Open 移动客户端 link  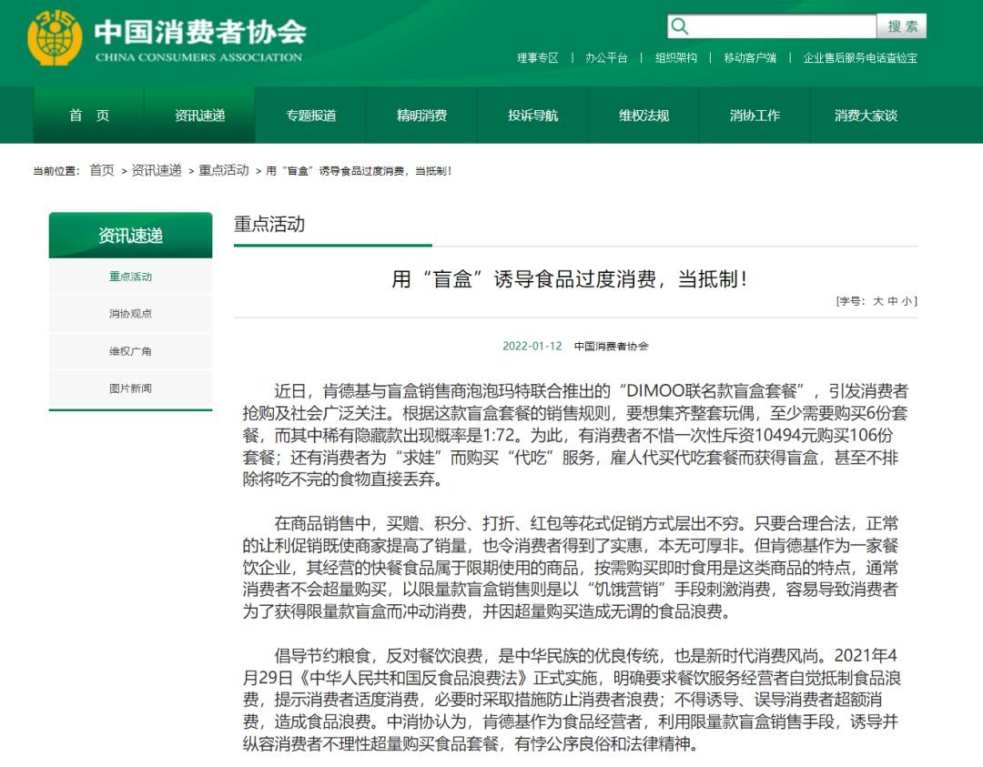750,58
